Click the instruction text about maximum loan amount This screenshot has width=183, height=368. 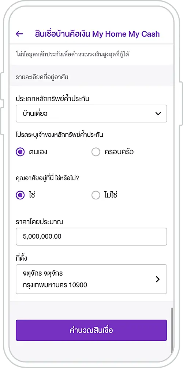click(x=73, y=55)
